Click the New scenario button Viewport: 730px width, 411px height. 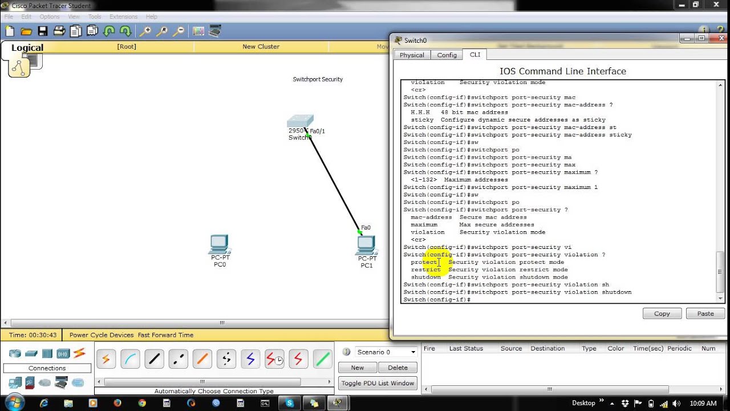point(358,368)
